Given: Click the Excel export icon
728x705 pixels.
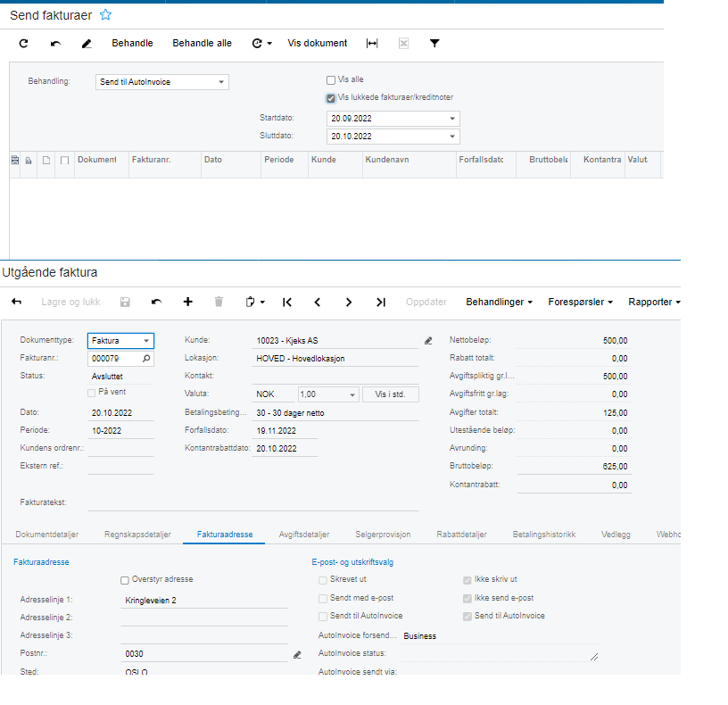Looking at the screenshot, I should (403, 43).
